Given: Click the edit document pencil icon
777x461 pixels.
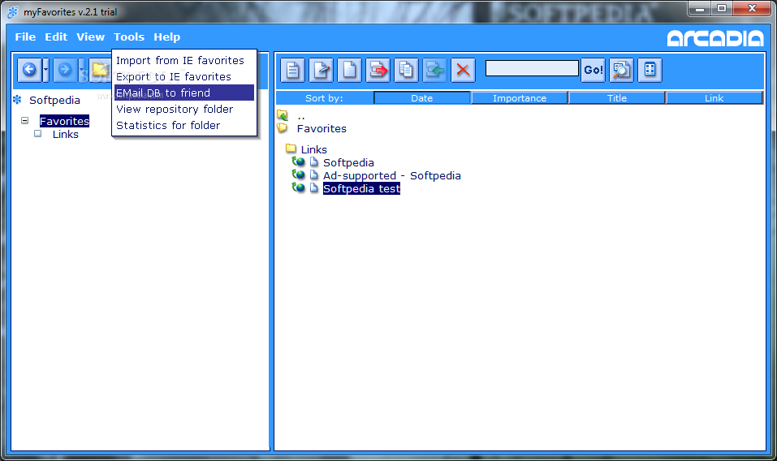Looking at the screenshot, I should [x=321, y=70].
